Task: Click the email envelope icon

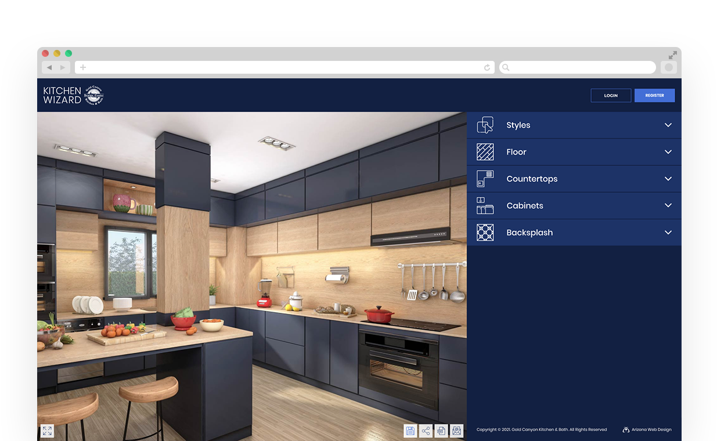Action: (x=457, y=431)
